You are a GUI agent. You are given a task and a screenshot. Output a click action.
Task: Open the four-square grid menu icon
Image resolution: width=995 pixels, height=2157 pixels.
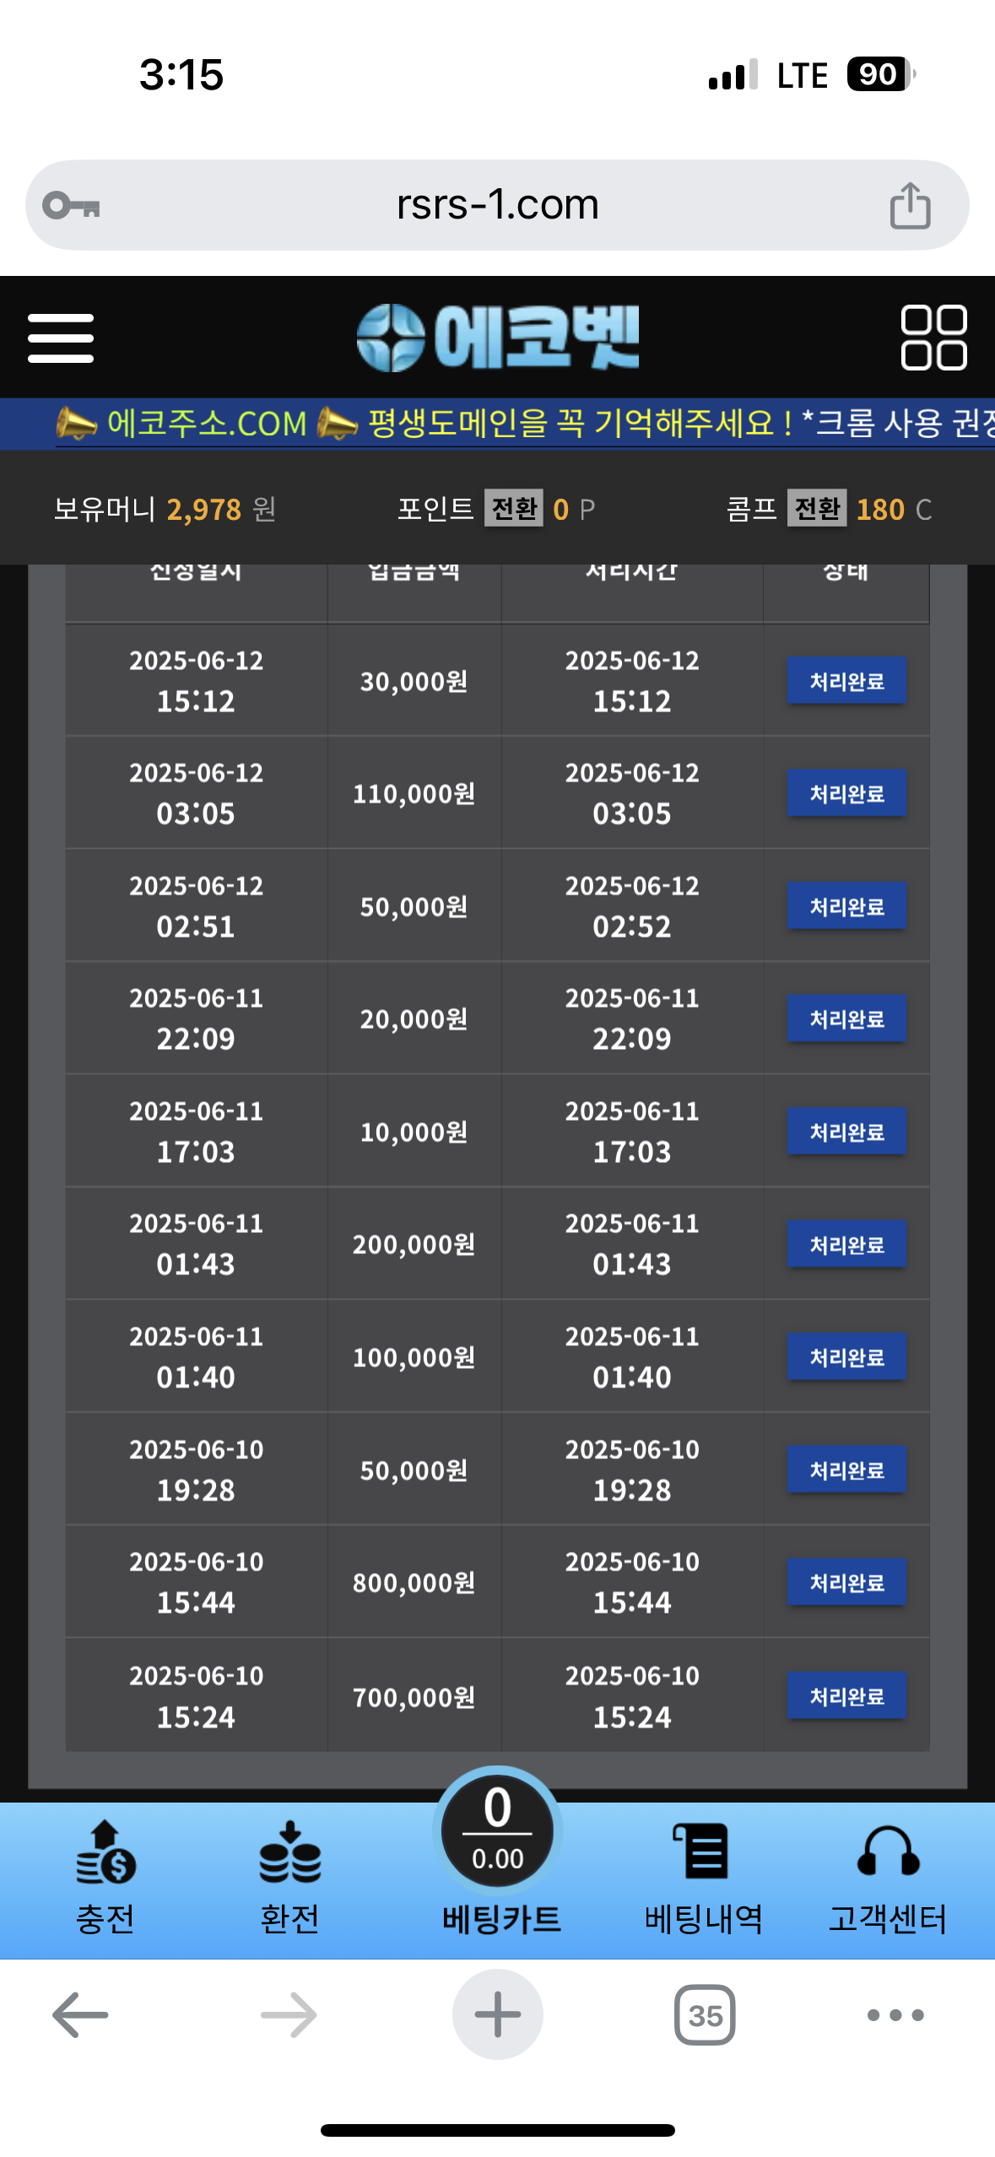(933, 338)
